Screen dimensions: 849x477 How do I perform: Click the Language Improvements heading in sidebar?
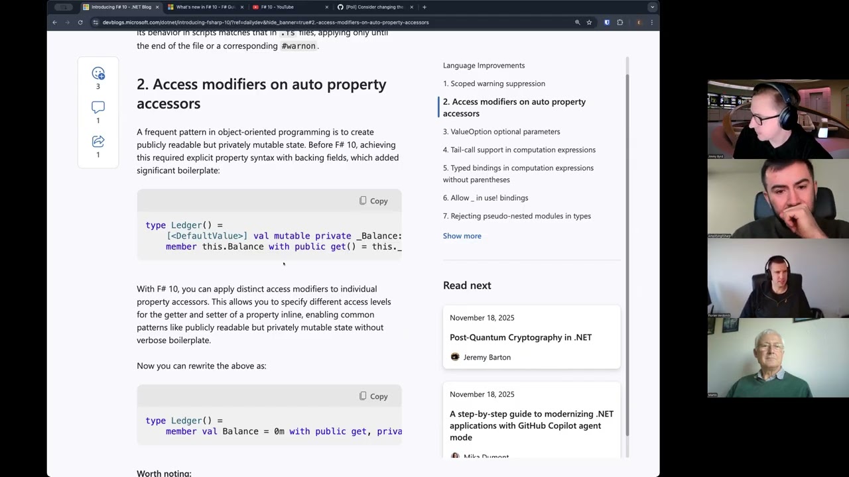pyautogui.click(x=484, y=66)
